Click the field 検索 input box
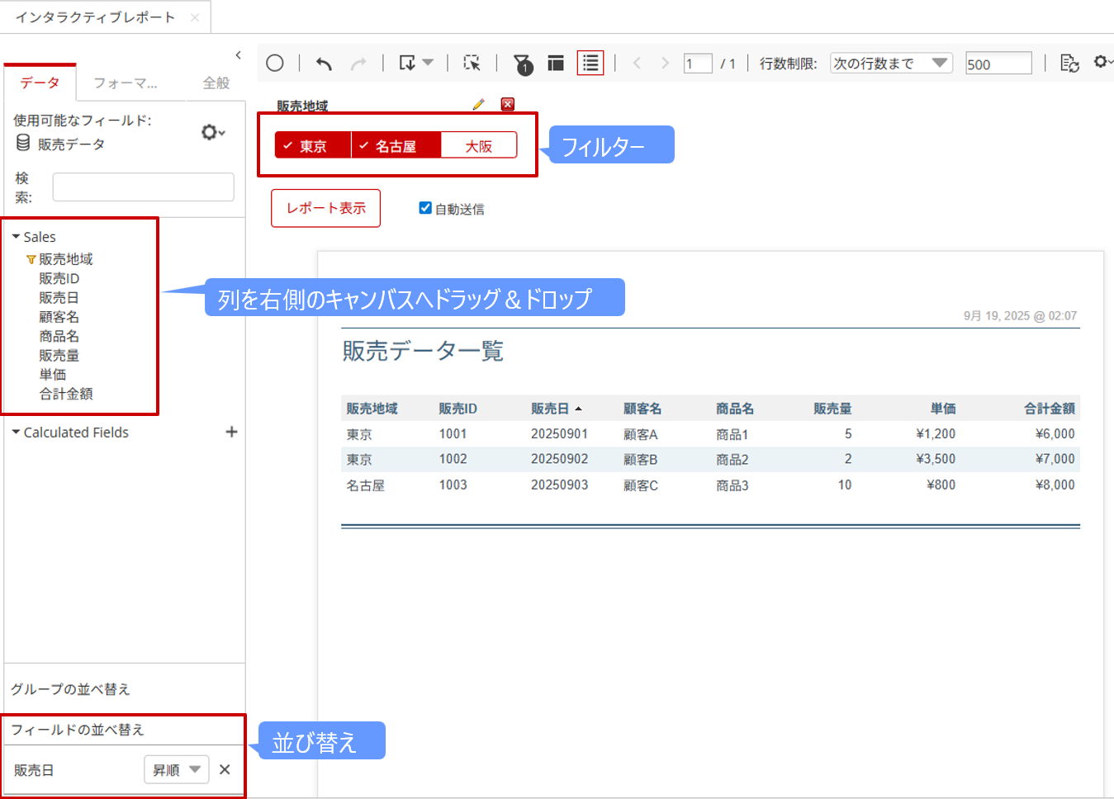Image resolution: width=1114 pixels, height=799 pixels. pyautogui.click(x=143, y=187)
